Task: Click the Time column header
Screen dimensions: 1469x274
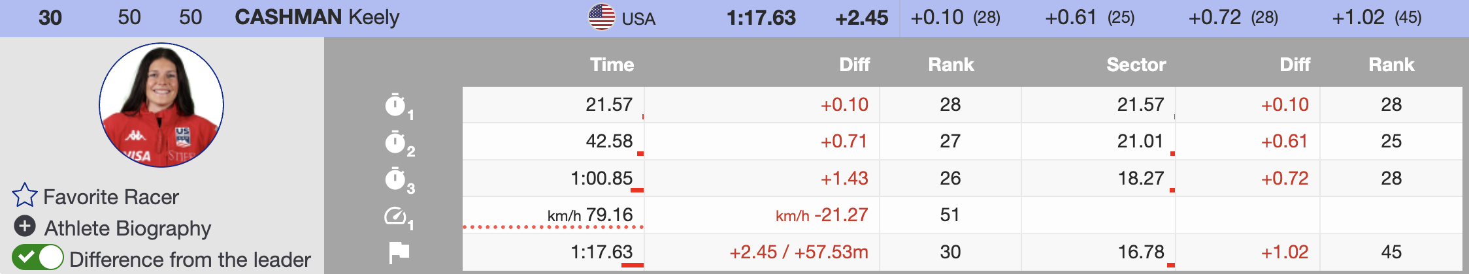Action: click(612, 65)
